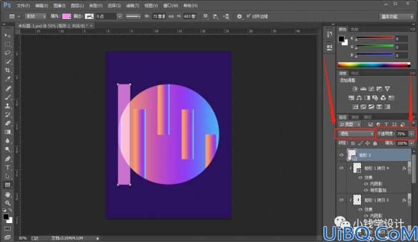Hide the top rectangle 2 layer
The width and height of the screenshot is (418, 242).
[342, 155]
